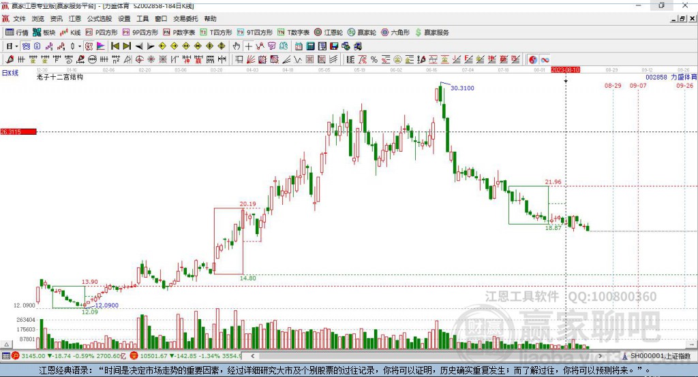Select the hand pan tool
Screen dimensions: 698x377
pos(237,46)
